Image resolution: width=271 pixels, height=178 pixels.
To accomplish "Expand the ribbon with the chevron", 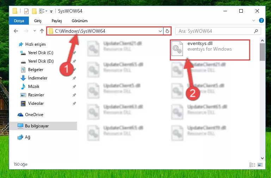I will [x=253, y=20].
